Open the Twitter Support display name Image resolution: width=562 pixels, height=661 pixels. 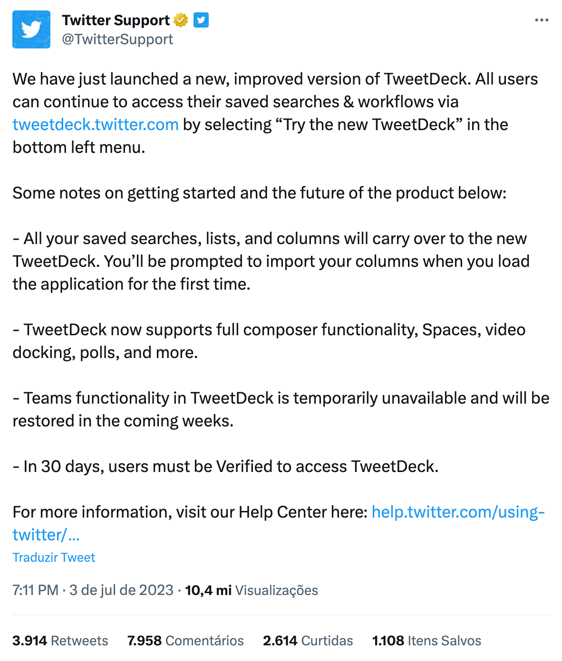pos(116,20)
